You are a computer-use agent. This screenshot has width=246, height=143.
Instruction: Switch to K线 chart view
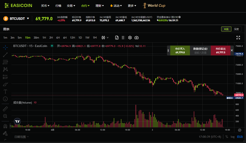pos(226,29)
